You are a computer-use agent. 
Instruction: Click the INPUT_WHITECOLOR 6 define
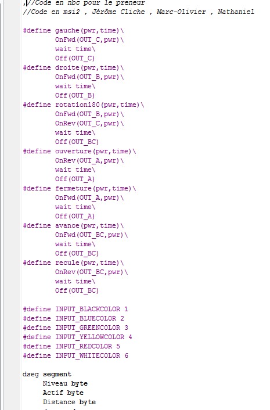[x=75, y=355]
